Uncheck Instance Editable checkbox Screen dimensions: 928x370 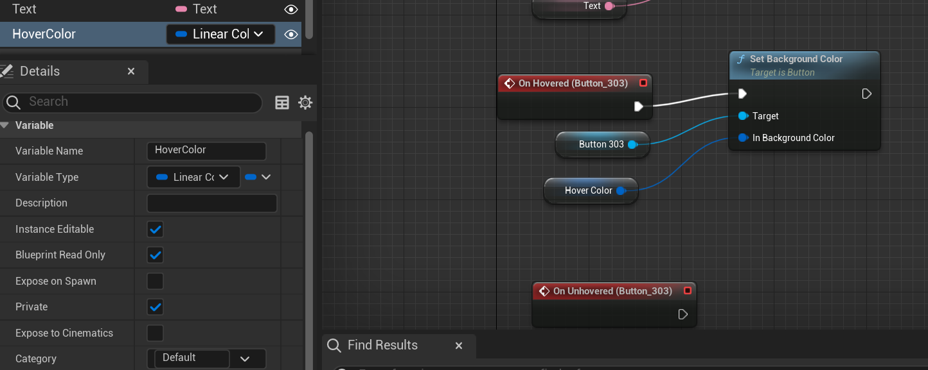click(155, 230)
